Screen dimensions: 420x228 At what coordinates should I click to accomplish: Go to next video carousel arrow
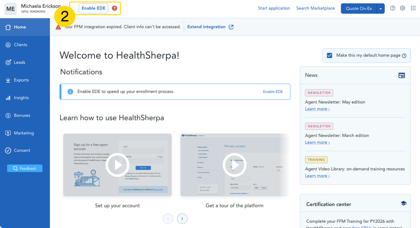point(182,219)
